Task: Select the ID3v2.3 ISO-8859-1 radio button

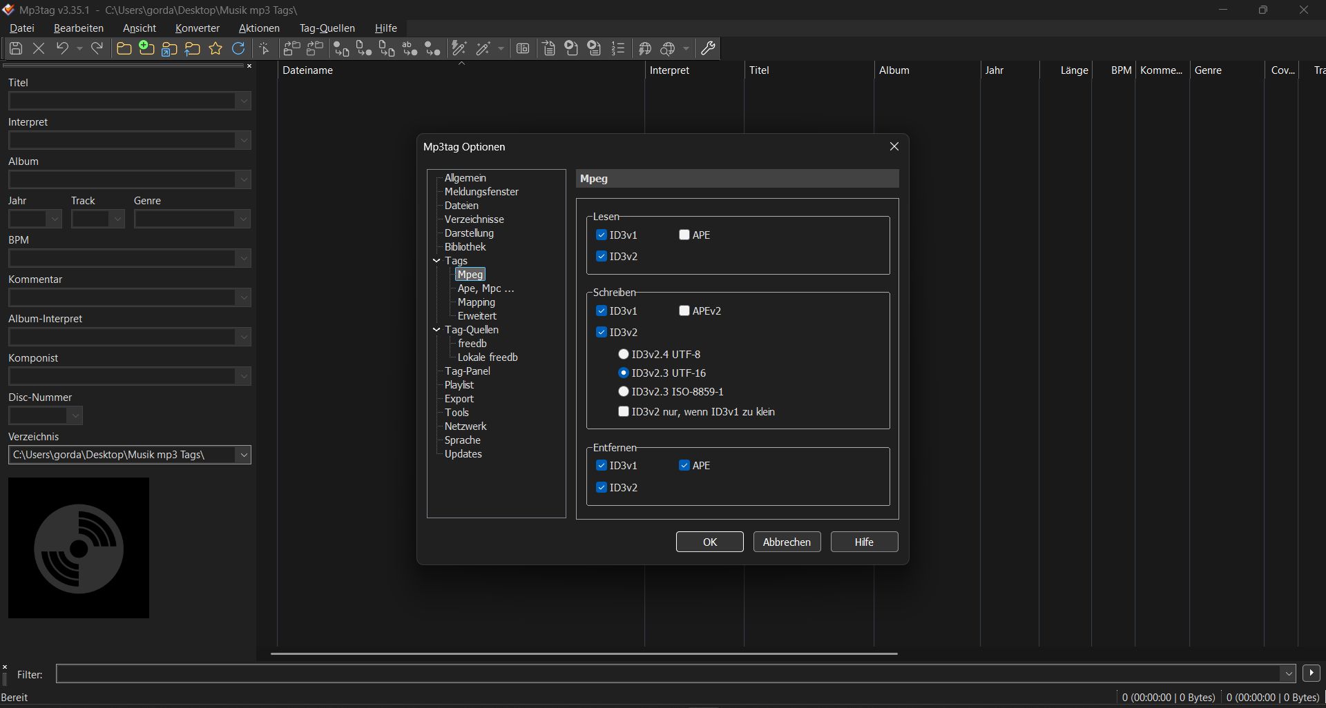Action: pos(624,392)
